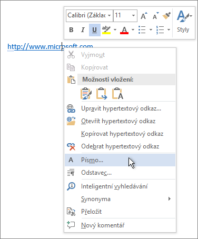
Task: Select Keep Text Only paste option
Action: click(117, 94)
